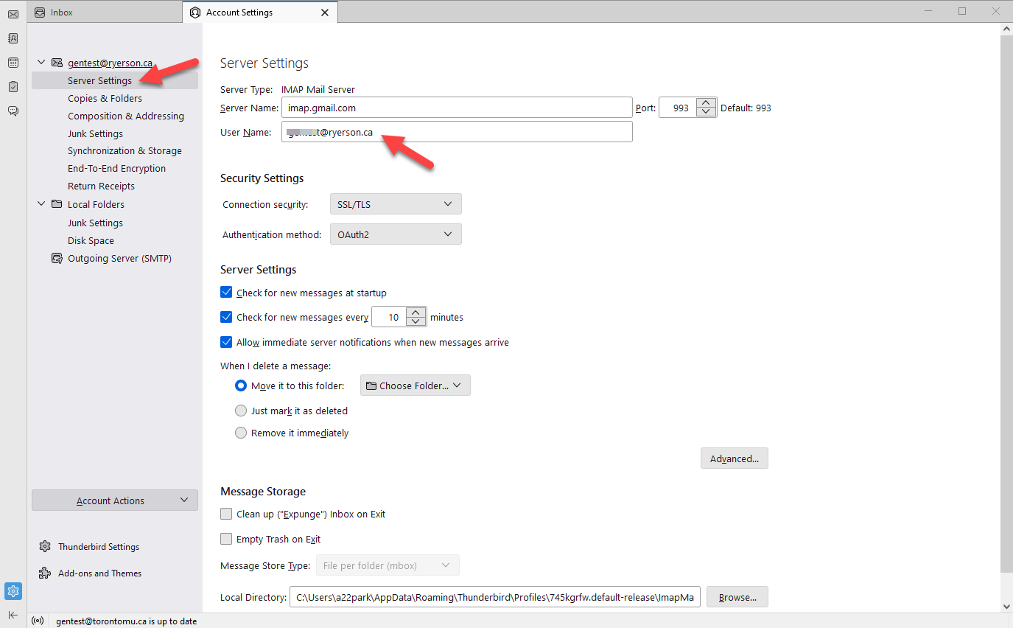Open Disk Space settings

[x=91, y=240]
